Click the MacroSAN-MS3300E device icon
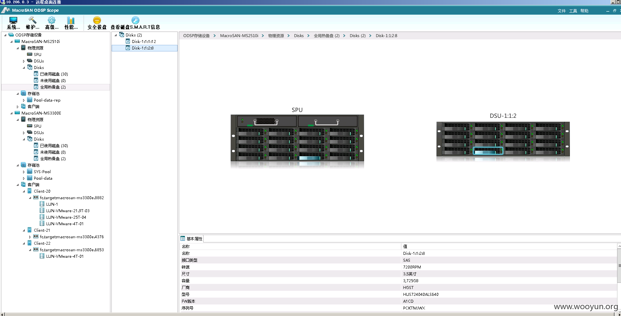621x316 pixels. pyautogui.click(x=17, y=113)
